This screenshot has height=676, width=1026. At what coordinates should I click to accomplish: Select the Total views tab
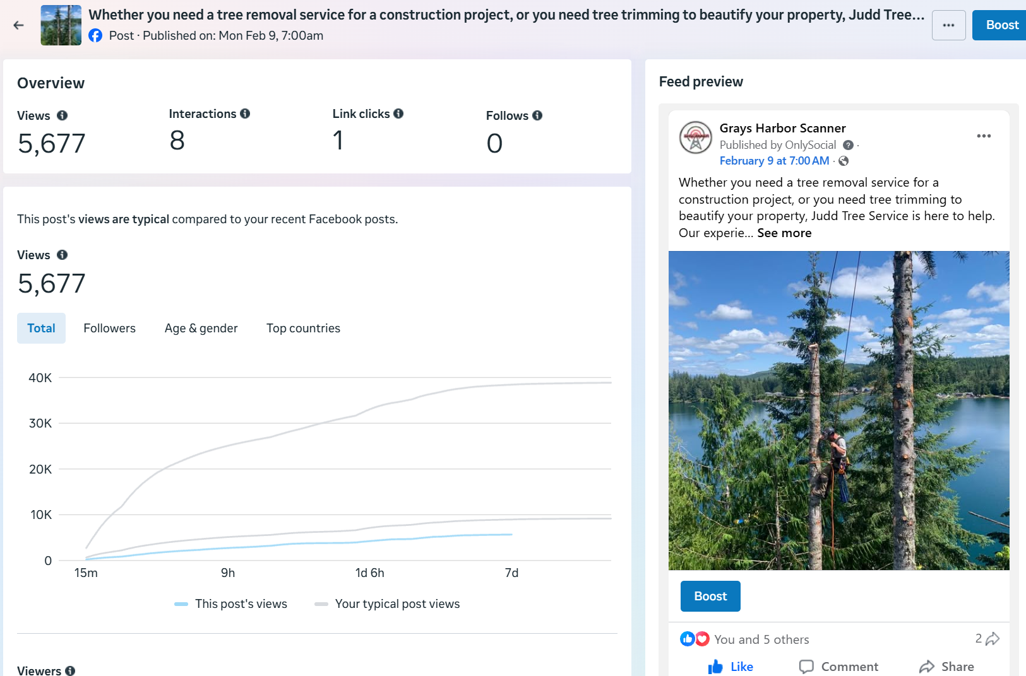coord(41,329)
